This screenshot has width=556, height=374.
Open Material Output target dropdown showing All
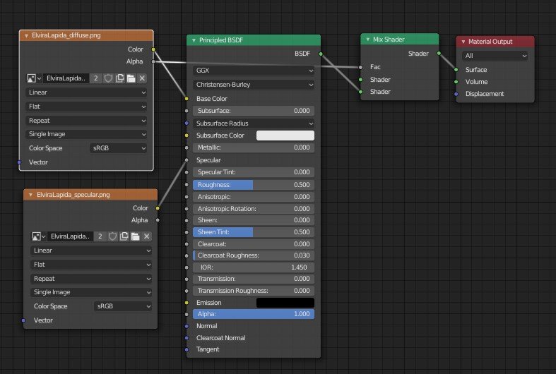pyautogui.click(x=495, y=55)
